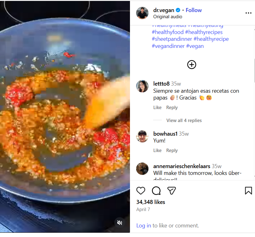Open the three-dot more options menu
This screenshot has width=255, height=237.
[248, 13]
